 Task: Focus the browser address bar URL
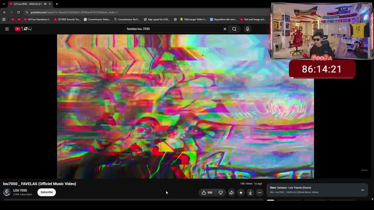[x=74, y=12]
